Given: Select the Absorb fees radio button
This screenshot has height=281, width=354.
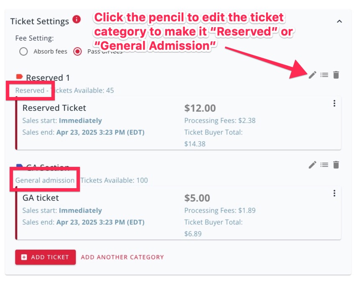Looking at the screenshot, I should (x=23, y=51).
